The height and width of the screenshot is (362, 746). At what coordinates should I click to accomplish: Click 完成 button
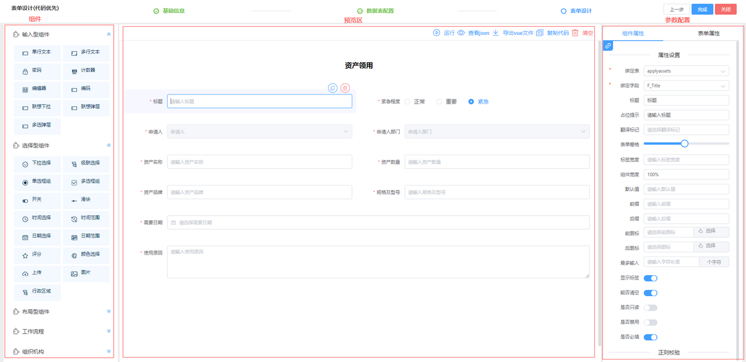(702, 9)
